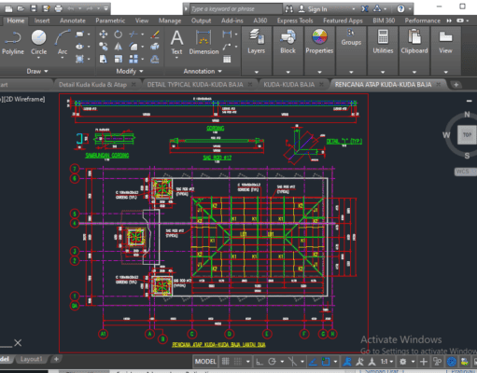The height and width of the screenshot is (373, 477).
Task: Open the Annotate ribbon tab
Action: click(x=73, y=21)
